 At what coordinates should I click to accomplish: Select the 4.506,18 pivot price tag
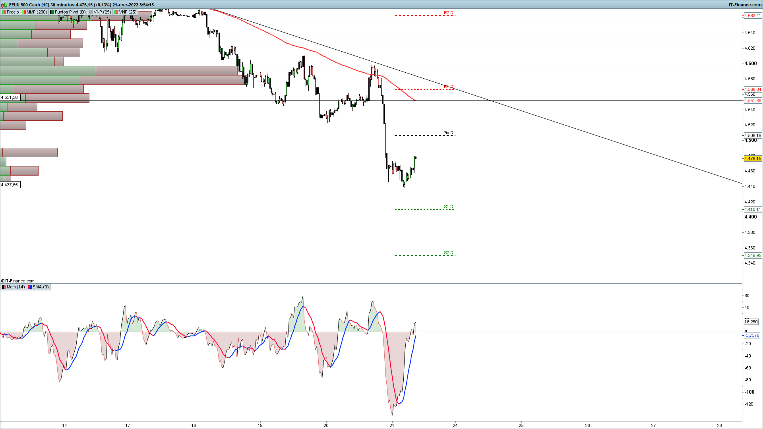point(753,135)
